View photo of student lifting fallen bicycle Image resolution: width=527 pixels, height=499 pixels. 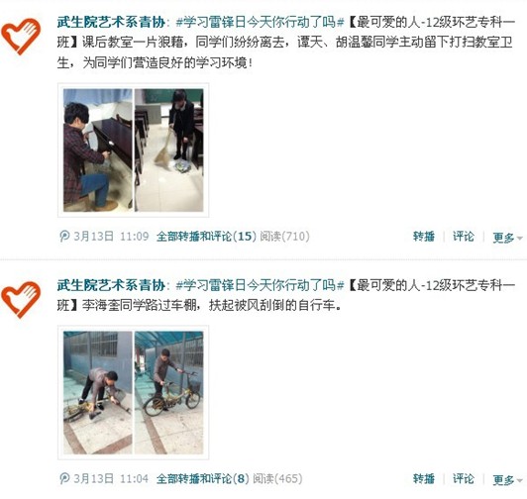[x=98, y=393]
